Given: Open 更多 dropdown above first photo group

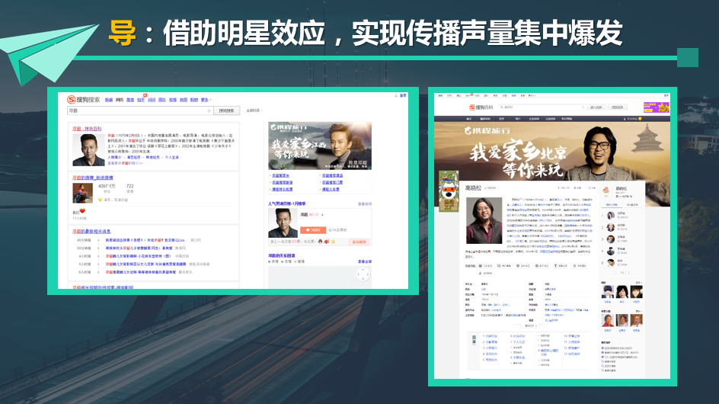Looking at the screenshot, I should click(x=639, y=282).
